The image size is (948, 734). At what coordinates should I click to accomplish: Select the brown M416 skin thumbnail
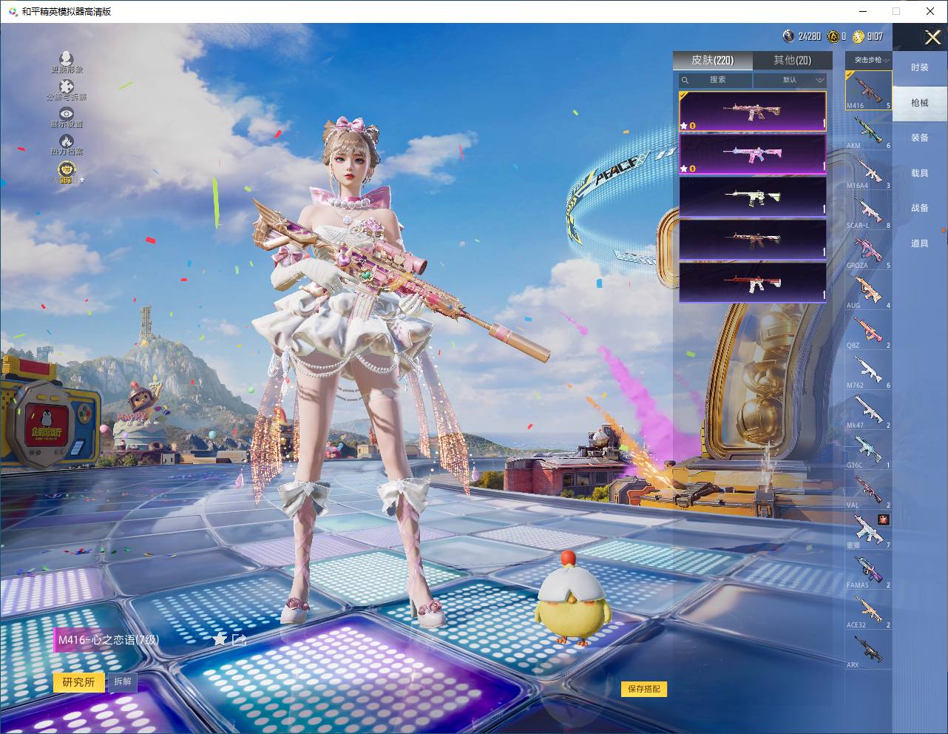coord(753,239)
